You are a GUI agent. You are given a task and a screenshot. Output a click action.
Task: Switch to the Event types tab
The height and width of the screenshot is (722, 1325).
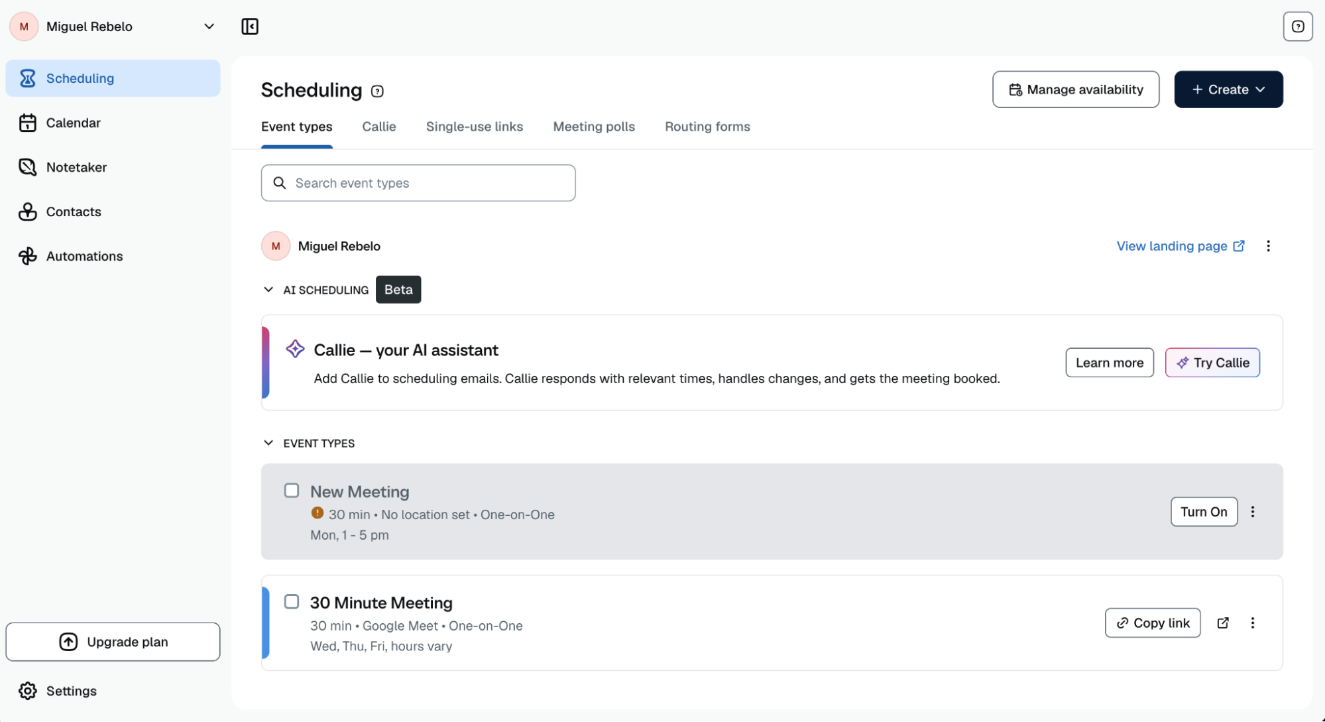coord(296,127)
